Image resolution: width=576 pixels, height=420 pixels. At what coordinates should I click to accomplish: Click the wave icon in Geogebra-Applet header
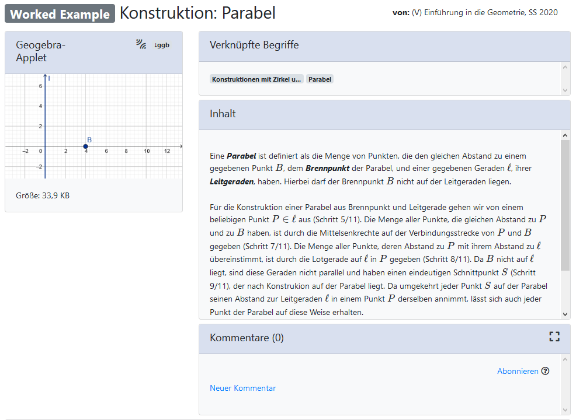click(141, 44)
